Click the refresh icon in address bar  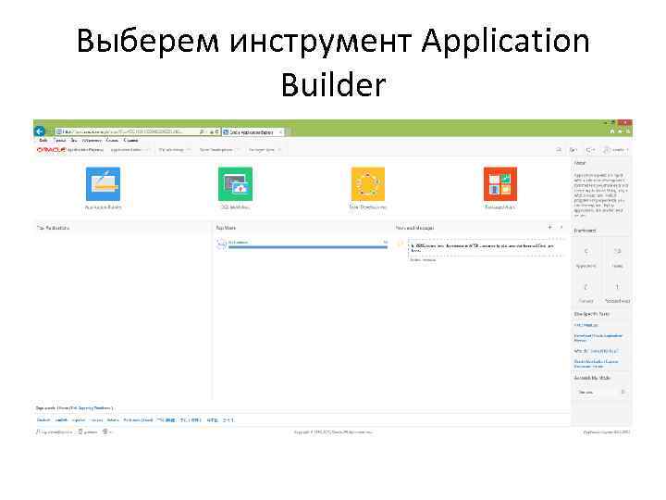[x=216, y=132]
